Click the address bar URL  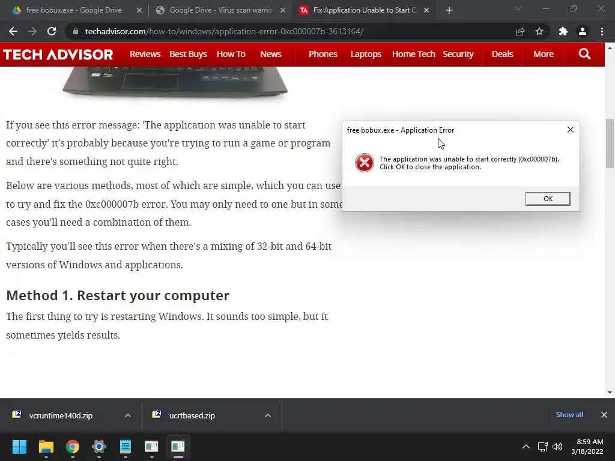225,31
